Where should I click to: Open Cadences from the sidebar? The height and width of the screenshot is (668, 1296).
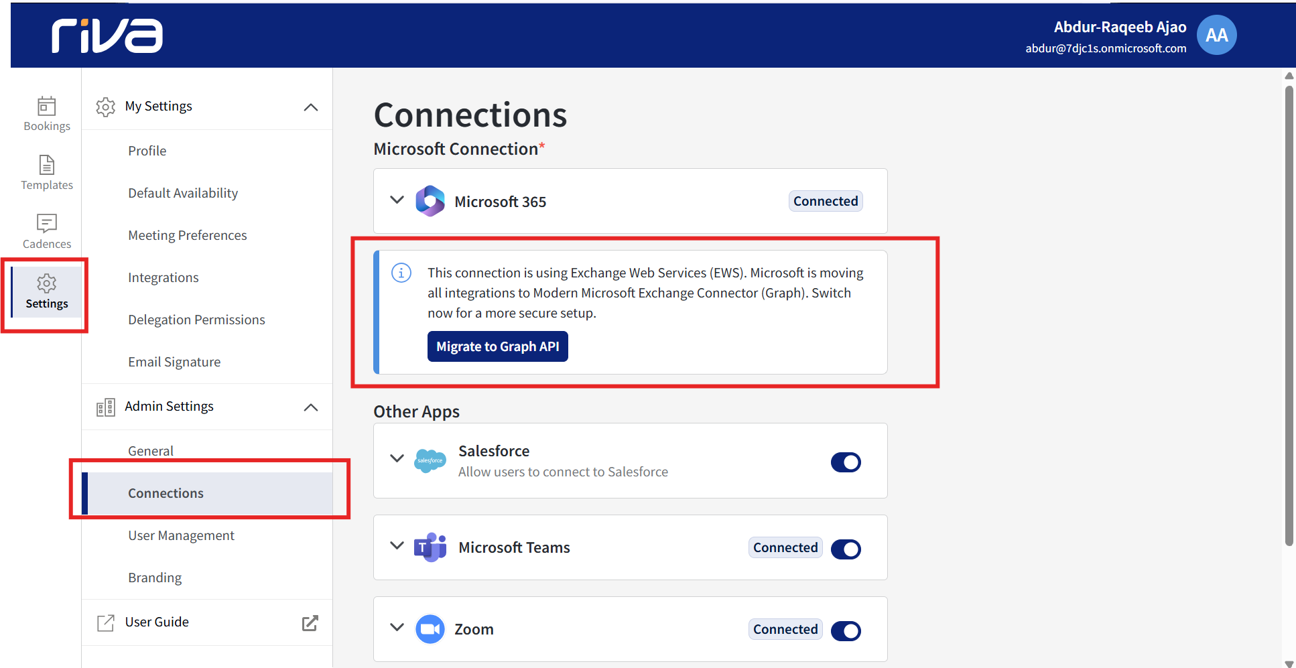tap(47, 232)
